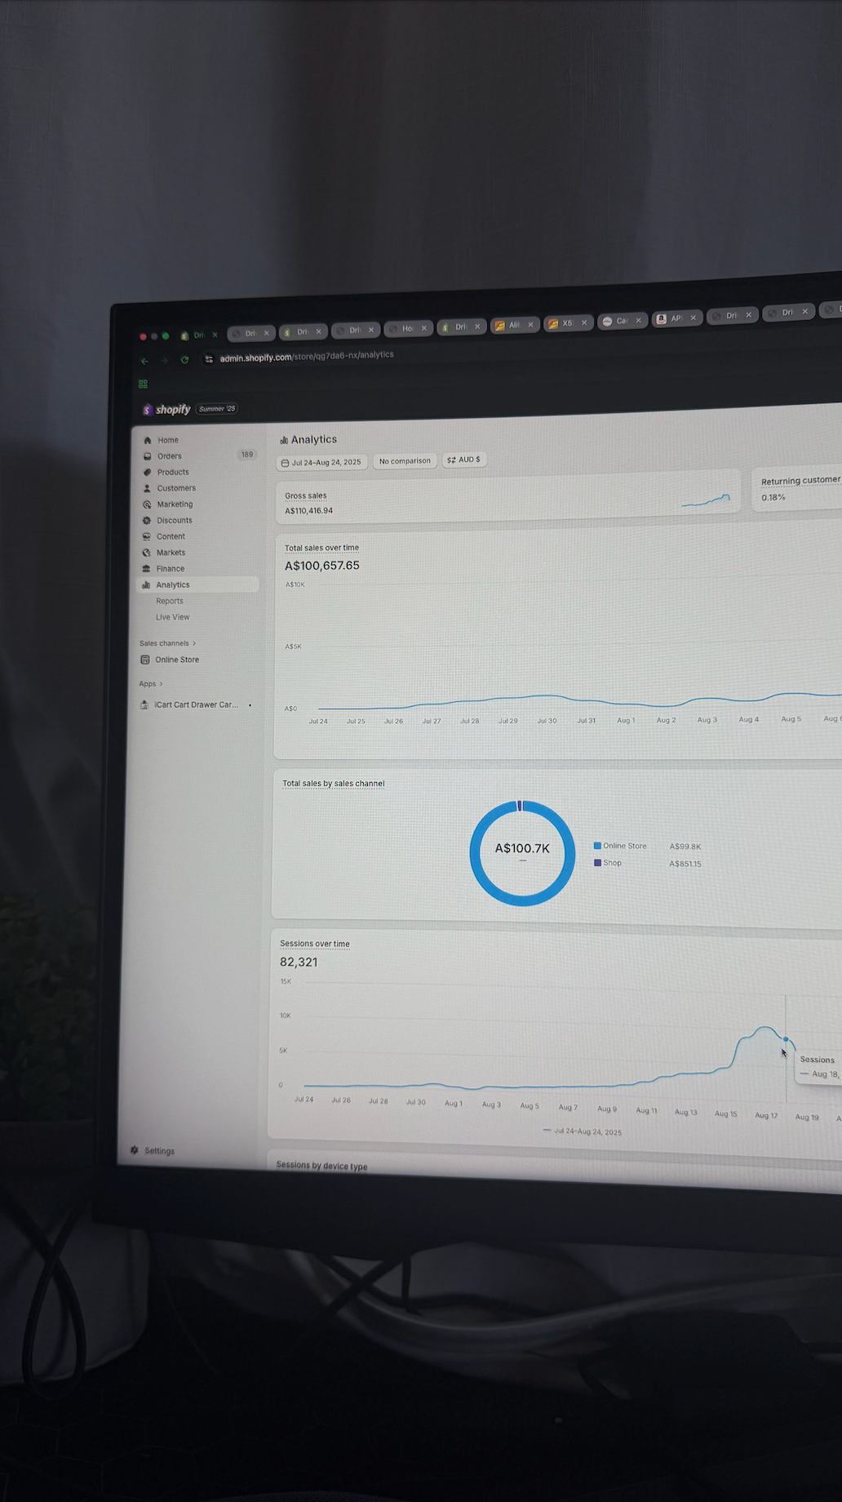The width and height of the screenshot is (842, 1502).
Task: Open Total sales by sales channel report
Action: (334, 784)
